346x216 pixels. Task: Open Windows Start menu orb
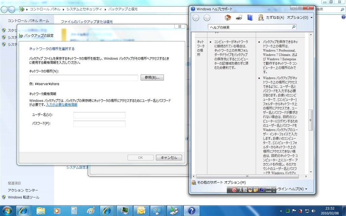click(x=7, y=211)
